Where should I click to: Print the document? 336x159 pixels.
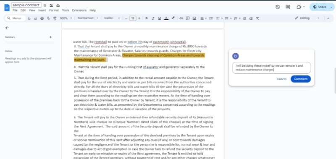pyautogui.click(x=42, y=18)
